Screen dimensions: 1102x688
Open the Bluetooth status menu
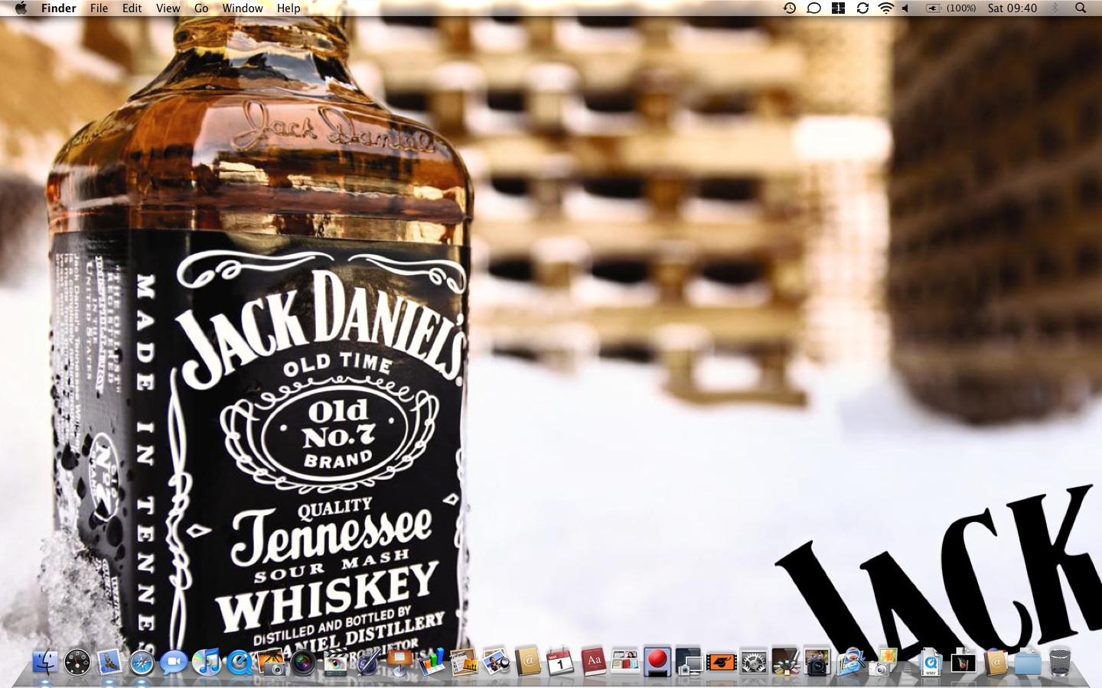[1055, 8]
